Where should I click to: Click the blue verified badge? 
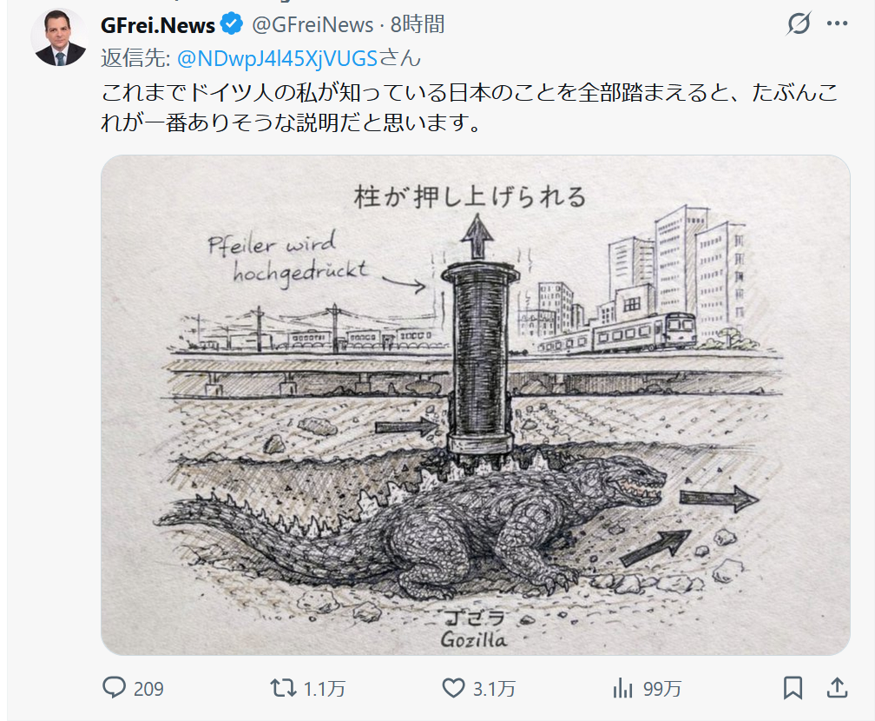[x=232, y=25]
